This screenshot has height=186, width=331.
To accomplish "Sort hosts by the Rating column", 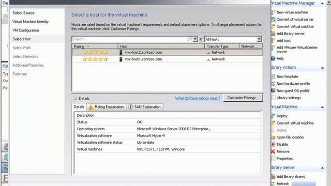I will pos(95,46).
